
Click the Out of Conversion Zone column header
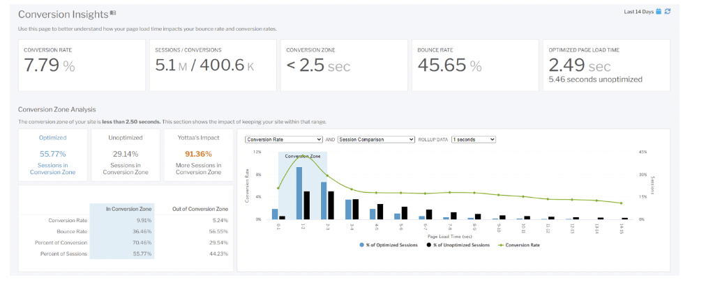coord(200,209)
